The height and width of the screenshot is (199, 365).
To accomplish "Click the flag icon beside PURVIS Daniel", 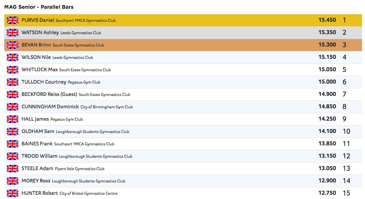I will click(12, 20).
